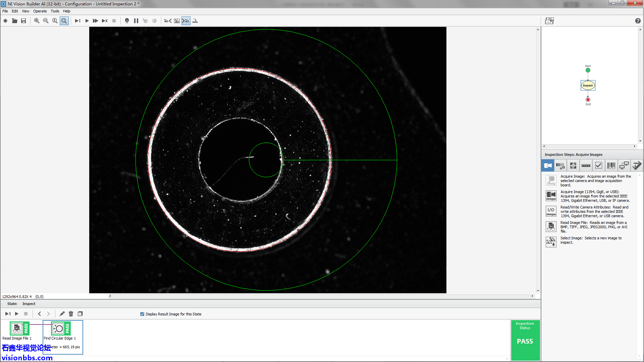Screen dimensions: 644x362
Task: Open the Tools menu
Action: [x=55, y=11]
